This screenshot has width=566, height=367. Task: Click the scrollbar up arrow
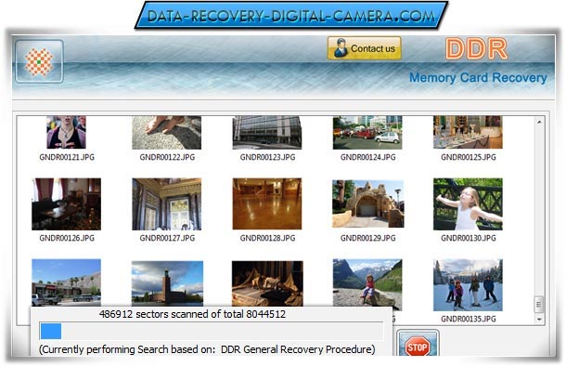pyautogui.click(x=539, y=123)
